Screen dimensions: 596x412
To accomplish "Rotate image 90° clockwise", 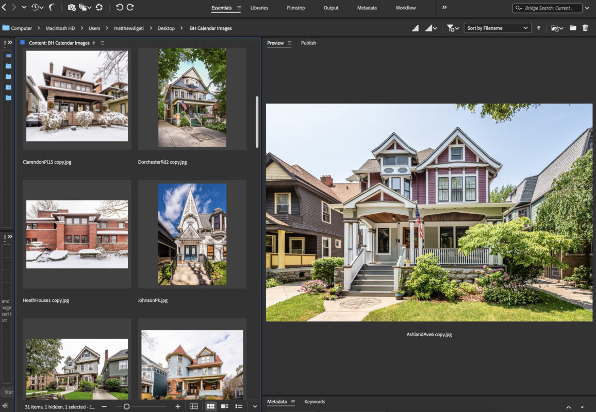I will [x=130, y=8].
